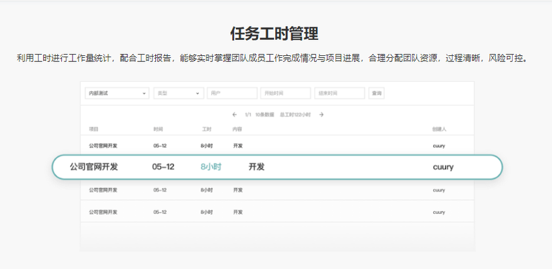The width and height of the screenshot is (552, 269).
Task: Click enlarged cuury in highlighted row
Action: tap(443, 167)
